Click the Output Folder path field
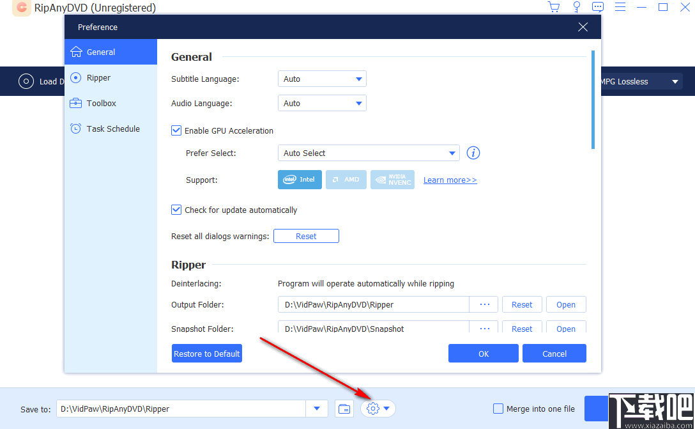 373,305
